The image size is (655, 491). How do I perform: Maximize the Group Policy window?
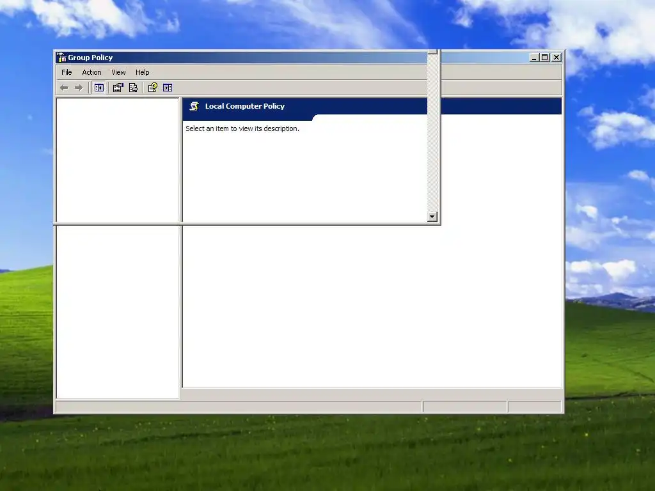(x=545, y=58)
